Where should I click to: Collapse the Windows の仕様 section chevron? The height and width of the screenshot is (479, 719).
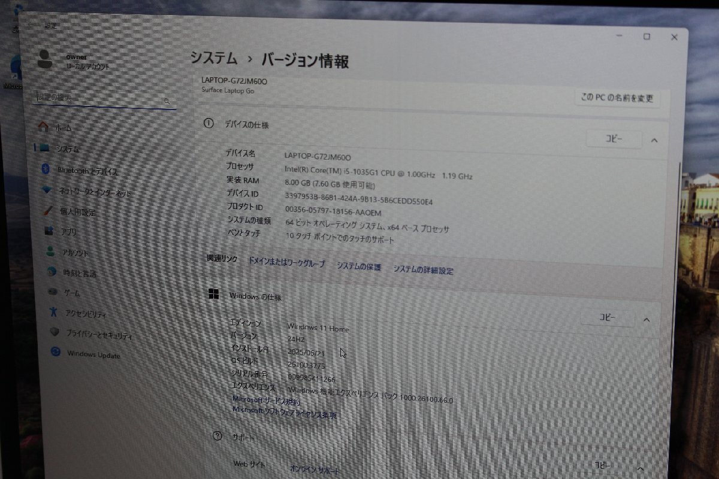point(647,320)
